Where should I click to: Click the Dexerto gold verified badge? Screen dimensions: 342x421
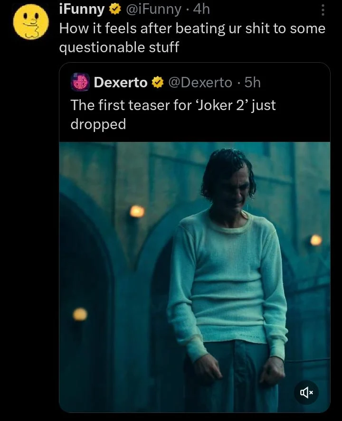click(x=157, y=83)
